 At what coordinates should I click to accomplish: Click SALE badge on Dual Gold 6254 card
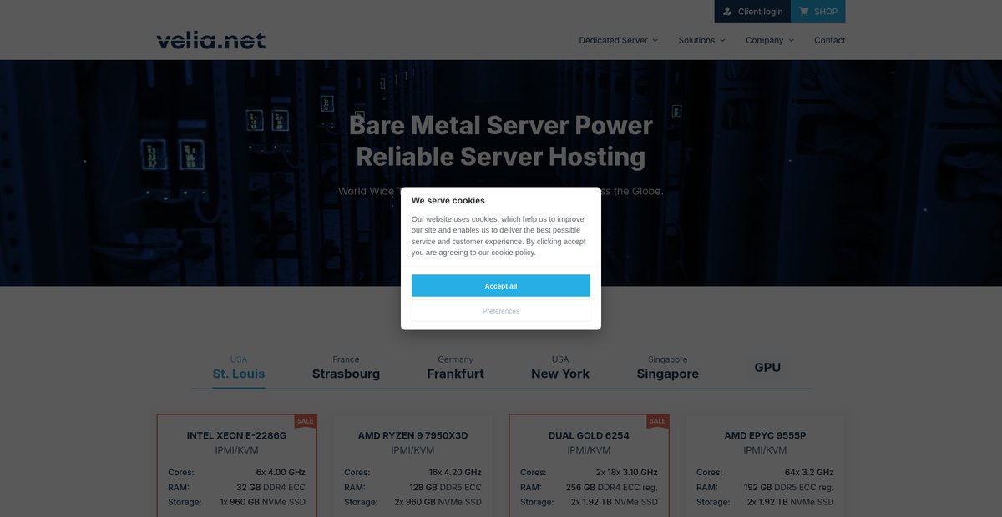pos(658,422)
